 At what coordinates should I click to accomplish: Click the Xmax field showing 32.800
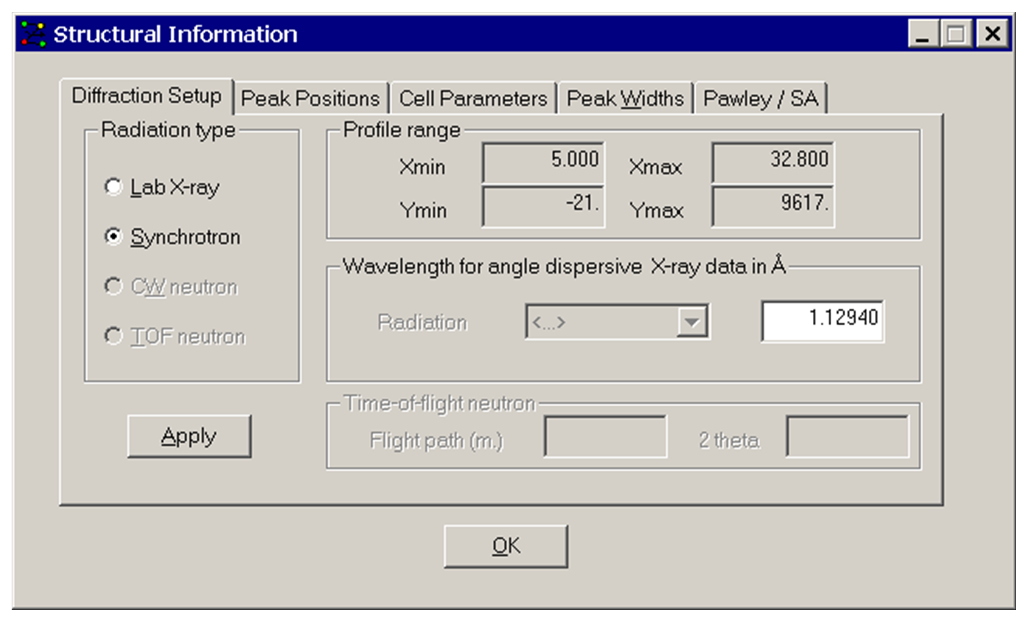[772, 161]
